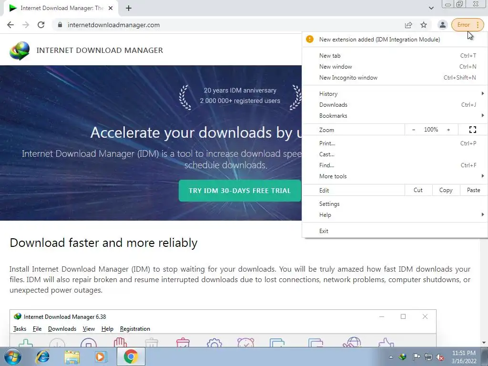
Task: Expand the Bookmarks submenu
Action: click(395, 115)
